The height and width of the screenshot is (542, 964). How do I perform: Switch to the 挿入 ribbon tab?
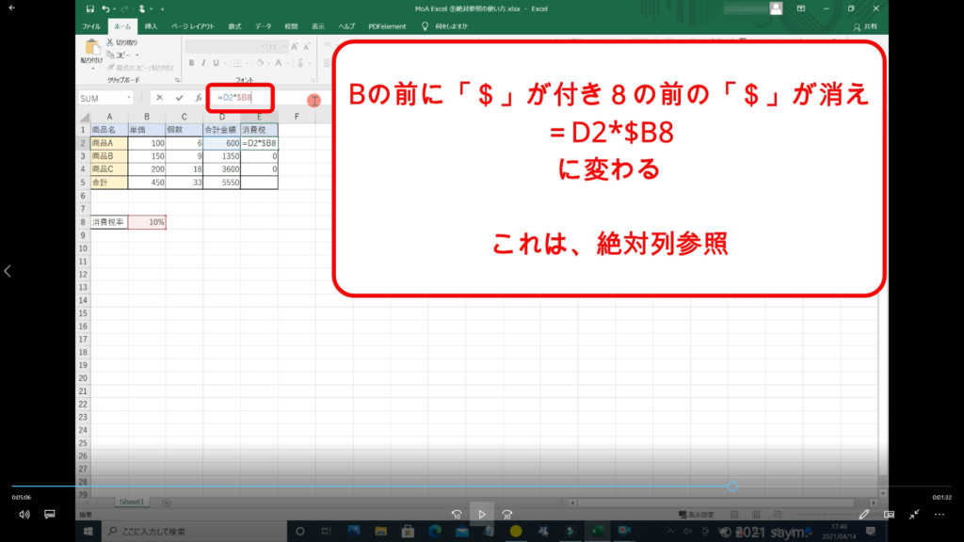[151, 26]
